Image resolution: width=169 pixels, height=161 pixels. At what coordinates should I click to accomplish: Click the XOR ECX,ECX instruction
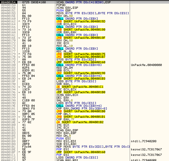tap(66, 24)
